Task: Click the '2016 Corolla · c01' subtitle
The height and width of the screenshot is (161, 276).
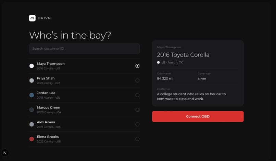Action: [48, 69]
